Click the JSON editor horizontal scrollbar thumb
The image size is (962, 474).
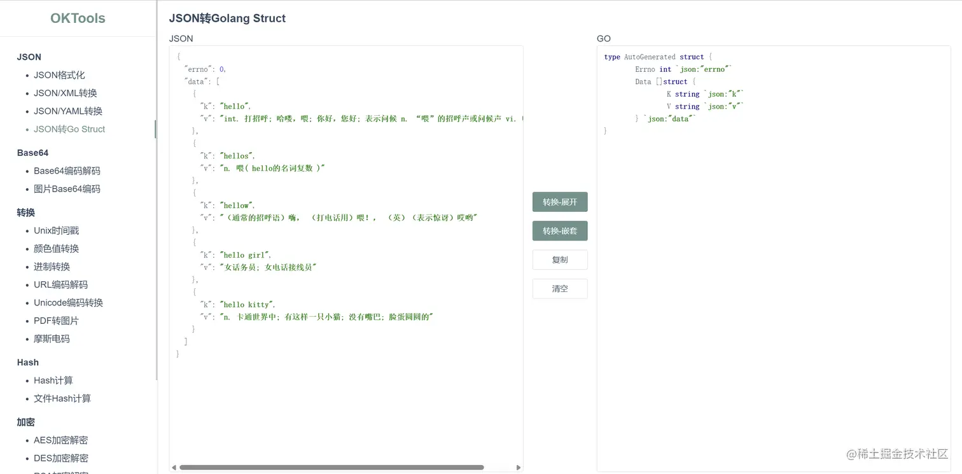tap(331, 468)
